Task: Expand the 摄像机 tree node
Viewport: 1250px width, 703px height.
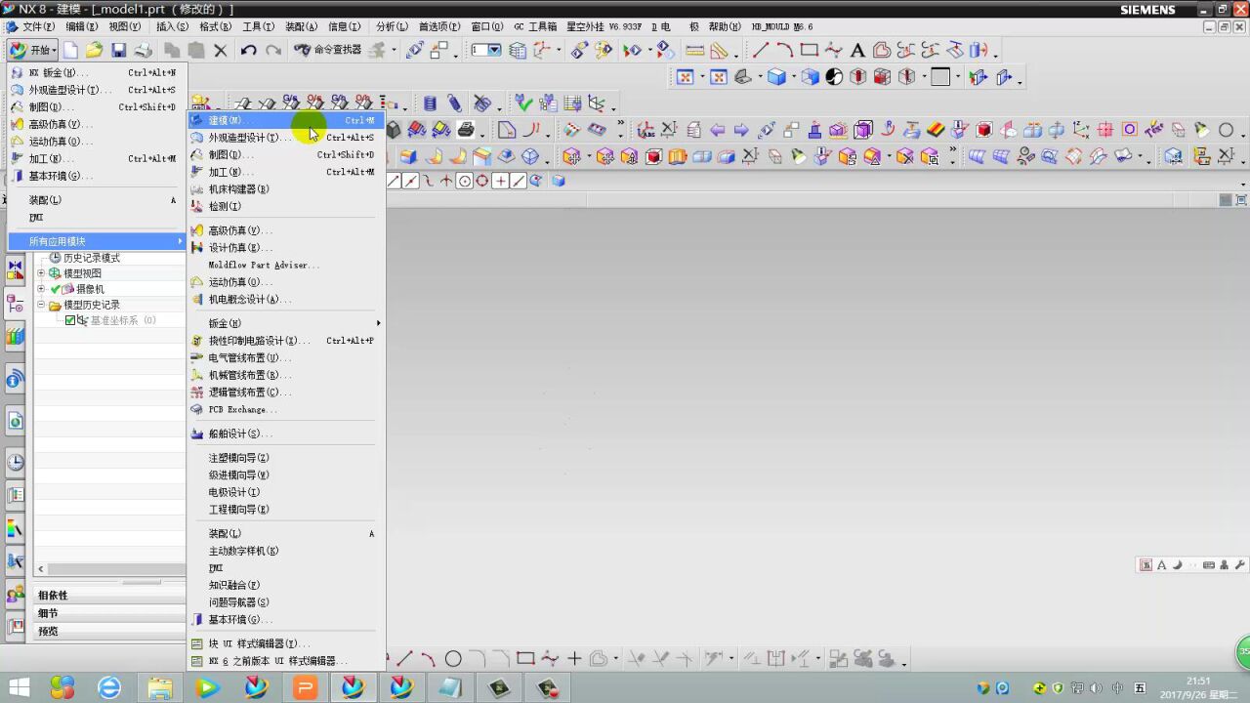Action: [x=41, y=289]
